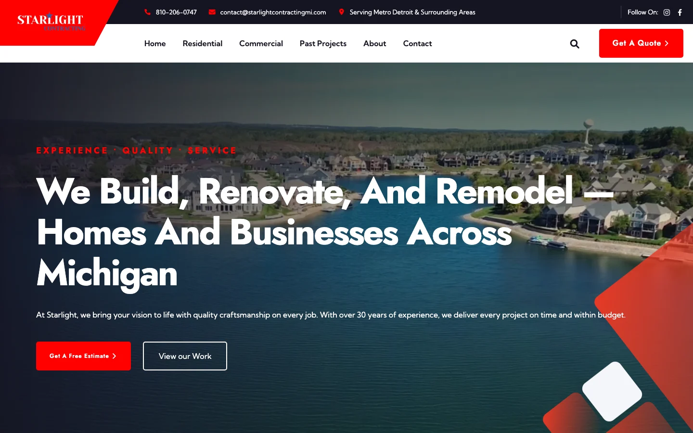The width and height of the screenshot is (693, 433).
Task: Open the Commercial menu item
Action: click(x=261, y=43)
